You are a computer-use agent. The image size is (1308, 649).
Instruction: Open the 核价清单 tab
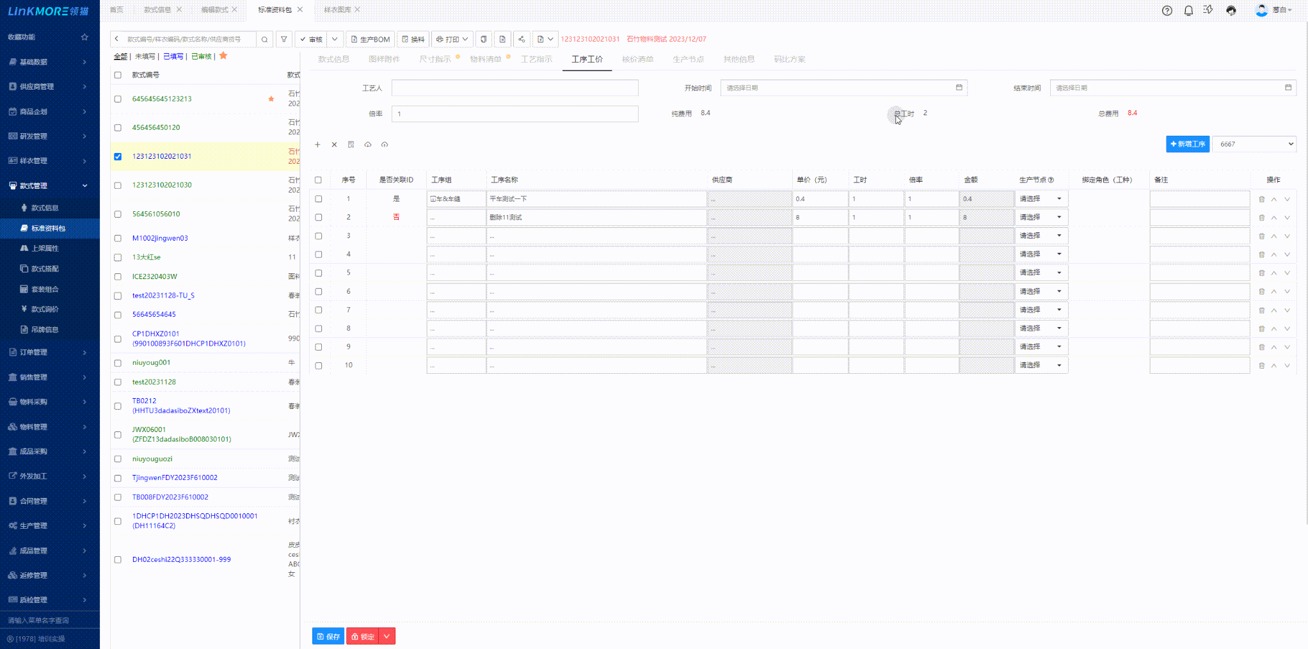637,59
